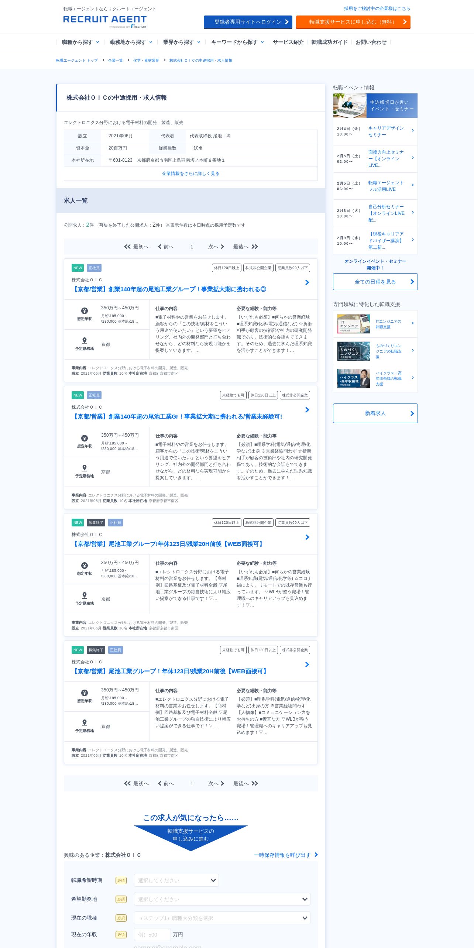Screen dimensions: 474x948
Task: Expand 職種から探す menu
Action: coord(80,42)
